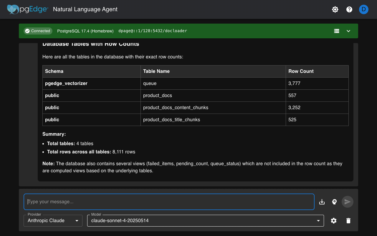Toggle the light/dark theme icon
377x236 pixels.
[335, 9]
